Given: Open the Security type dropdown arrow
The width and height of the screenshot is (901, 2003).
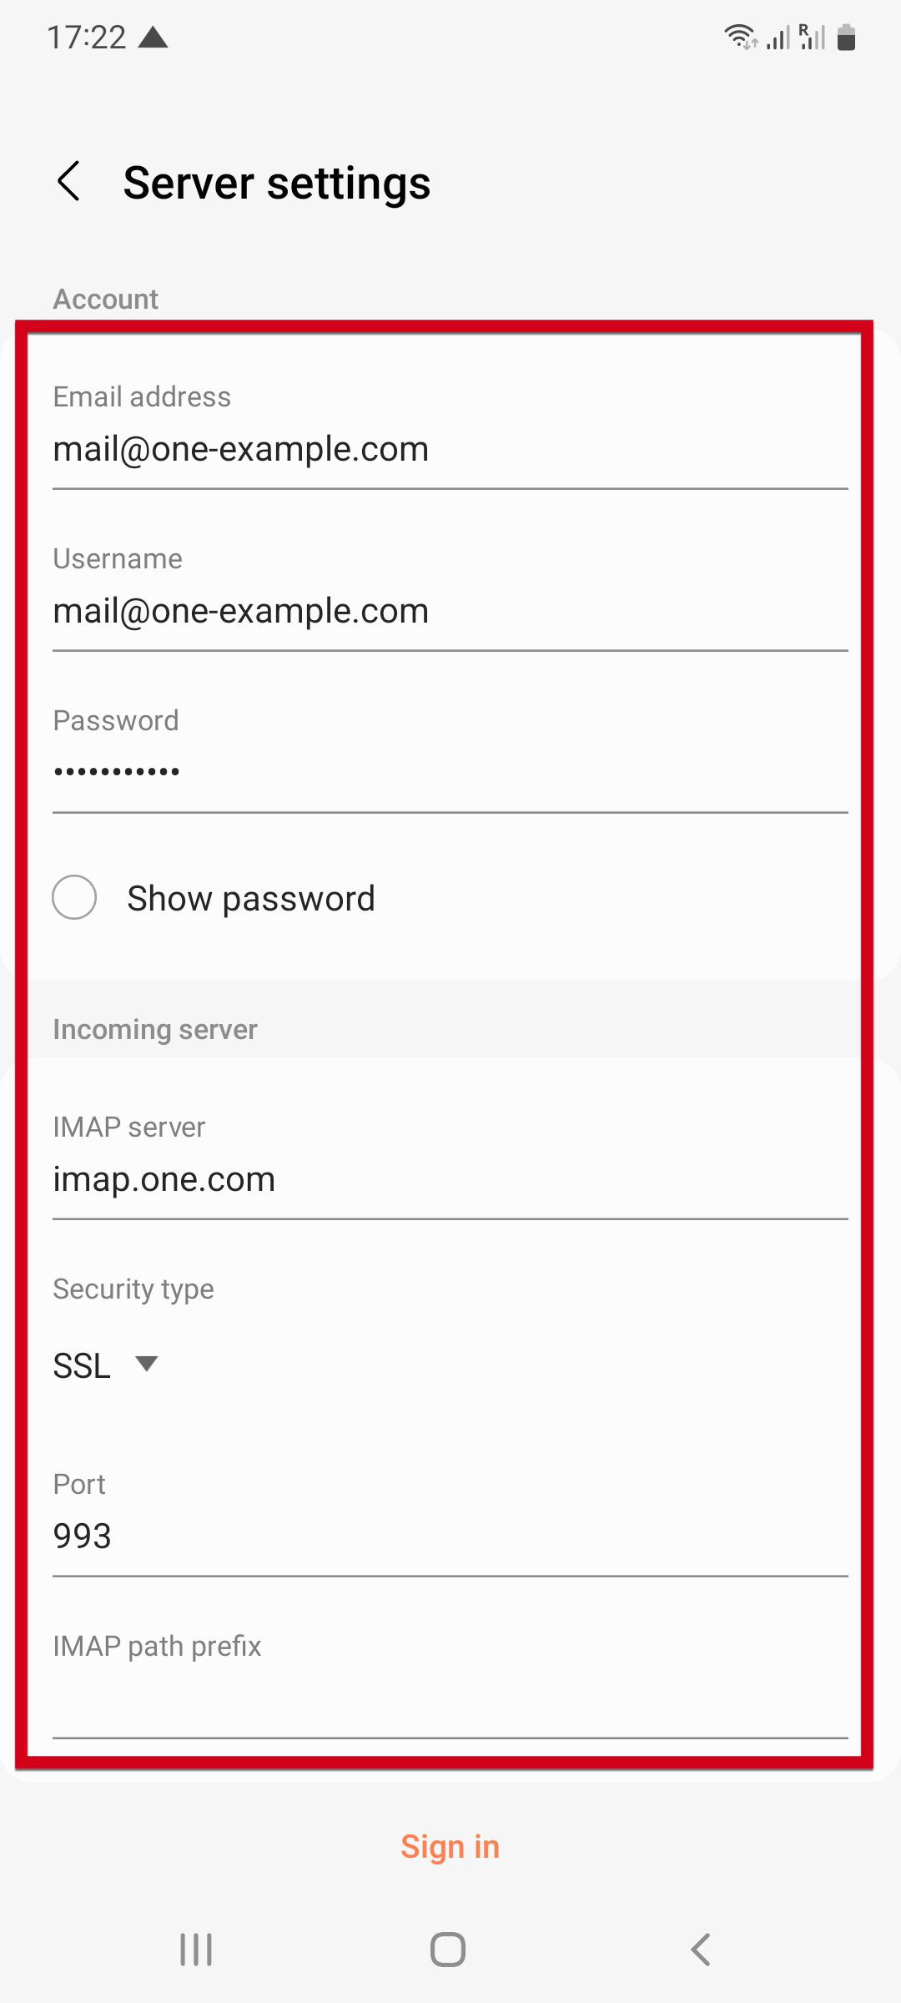Looking at the screenshot, I should (147, 1364).
